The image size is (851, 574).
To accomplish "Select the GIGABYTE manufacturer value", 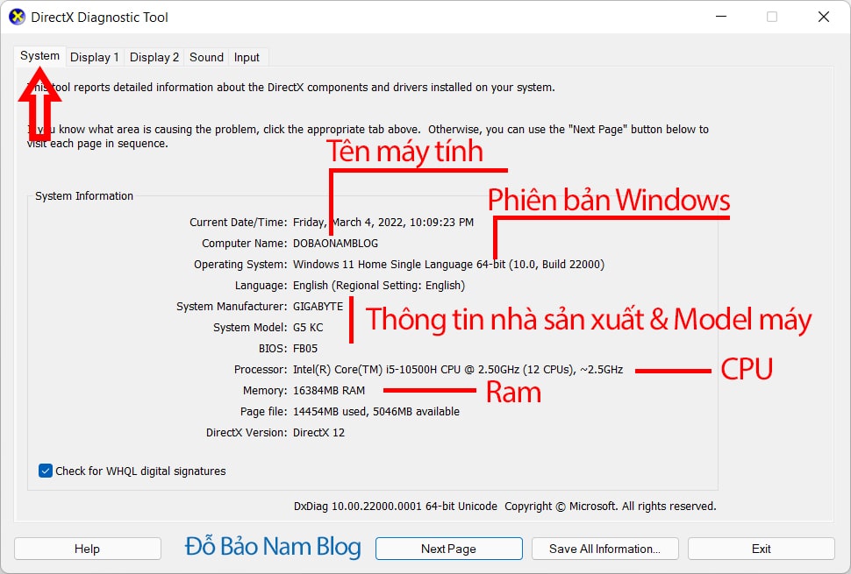I will point(318,306).
